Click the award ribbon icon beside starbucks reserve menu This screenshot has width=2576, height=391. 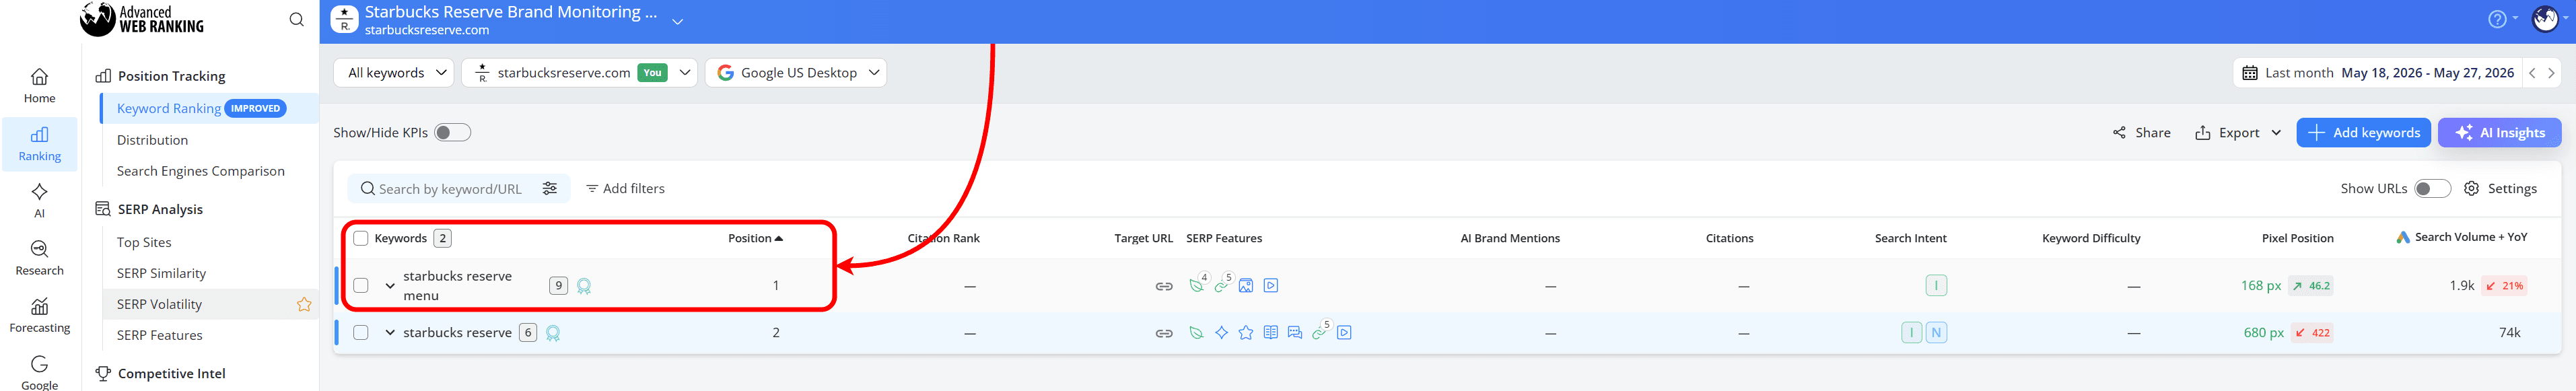(x=584, y=286)
